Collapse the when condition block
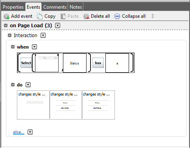The width and height of the screenshot is (190, 148). coord(13,47)
